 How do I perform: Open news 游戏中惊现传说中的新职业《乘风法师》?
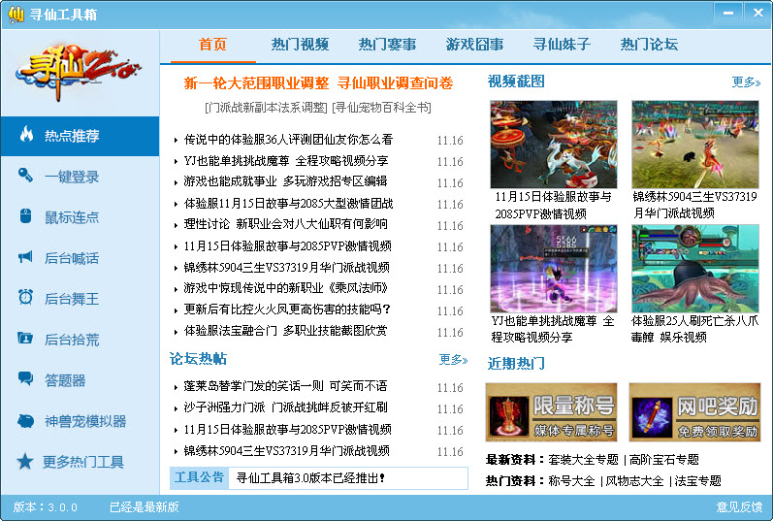pos(285,288)
